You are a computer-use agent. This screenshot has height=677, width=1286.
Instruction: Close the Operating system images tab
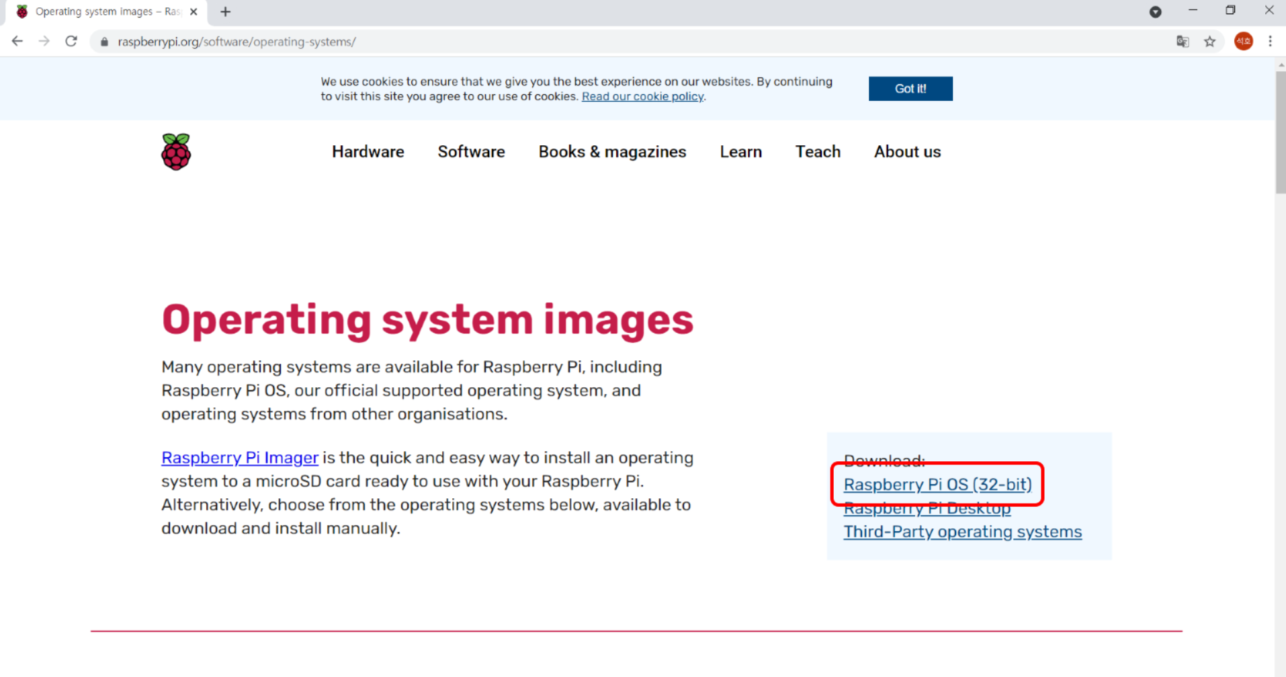coord(194,11)
